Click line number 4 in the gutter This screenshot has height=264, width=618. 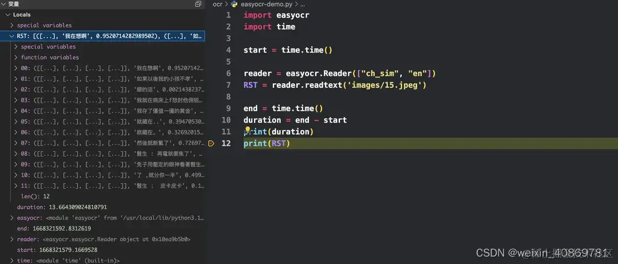tap(228, 50)
